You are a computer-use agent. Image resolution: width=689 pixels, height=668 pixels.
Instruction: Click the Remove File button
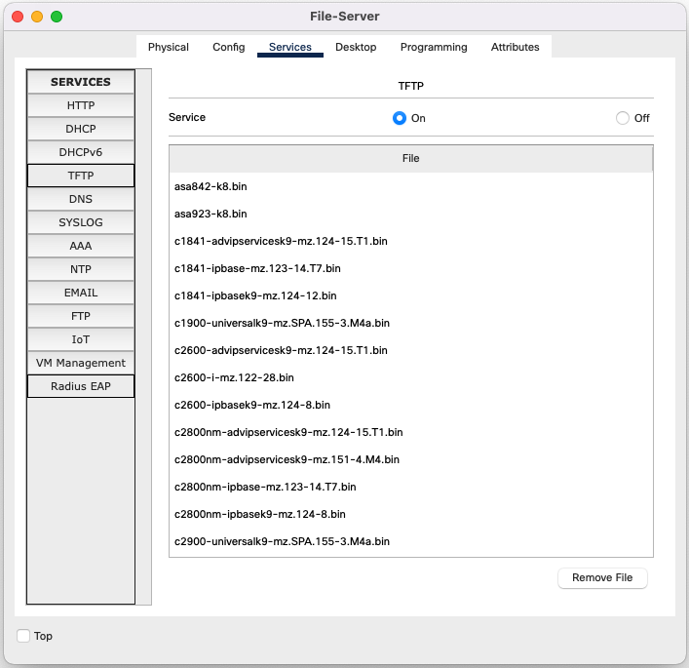602,577
